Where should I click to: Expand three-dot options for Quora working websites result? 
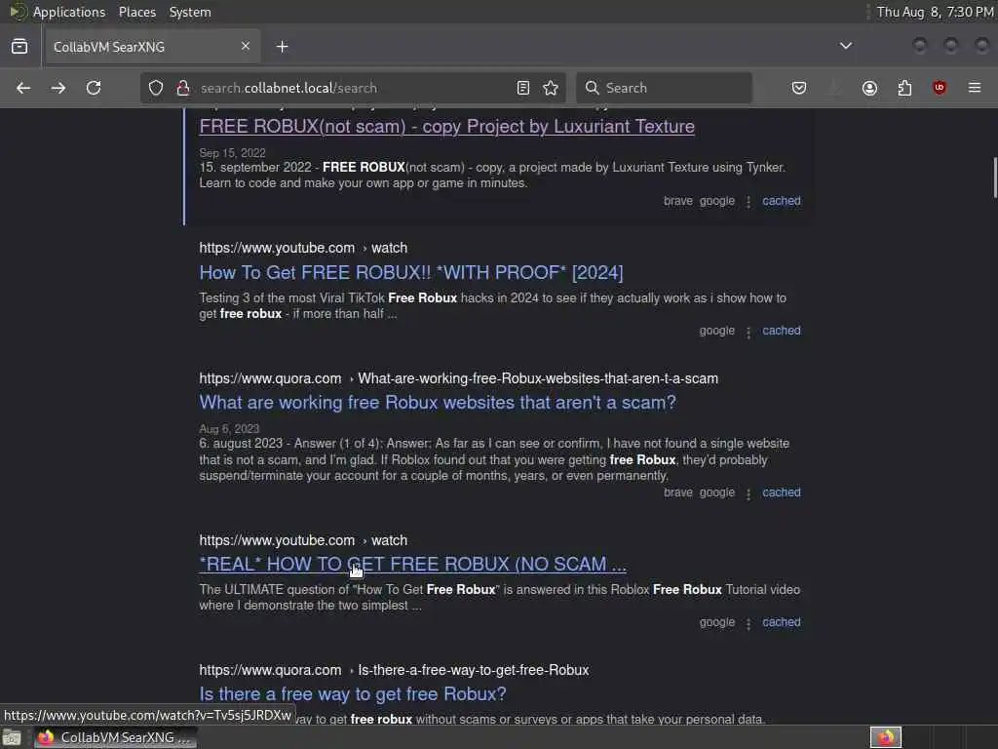tap(748, 493)
